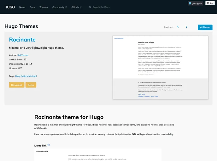
Task: Click the search magnifier icon
Action: pos(90,7)
